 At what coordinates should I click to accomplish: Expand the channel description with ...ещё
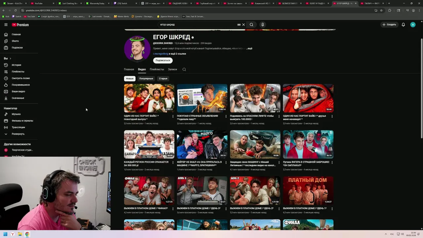(x=250, y=48)
